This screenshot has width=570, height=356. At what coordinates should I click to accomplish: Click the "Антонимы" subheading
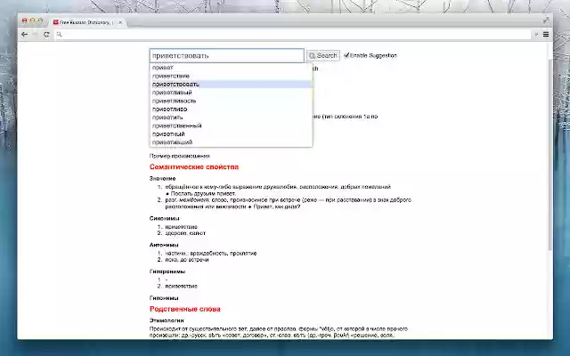[164, 245]
